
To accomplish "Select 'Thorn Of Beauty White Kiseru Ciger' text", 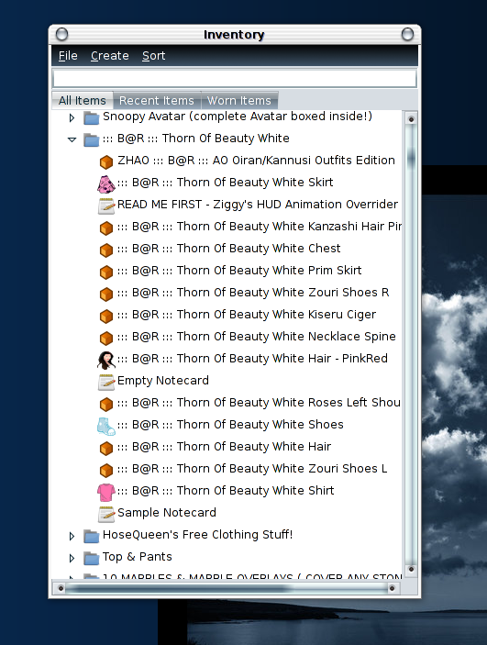I will pyautogui.click(x=247, y=315).
